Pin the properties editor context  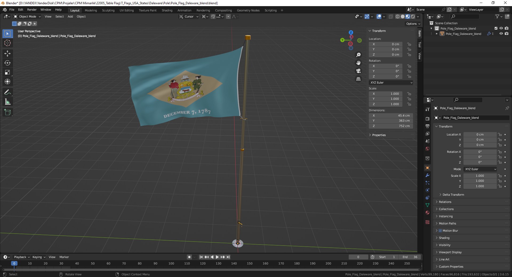507,108
